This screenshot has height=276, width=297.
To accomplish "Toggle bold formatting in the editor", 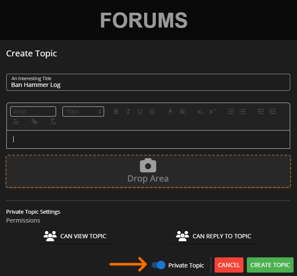I will click(x=116, y=112).
